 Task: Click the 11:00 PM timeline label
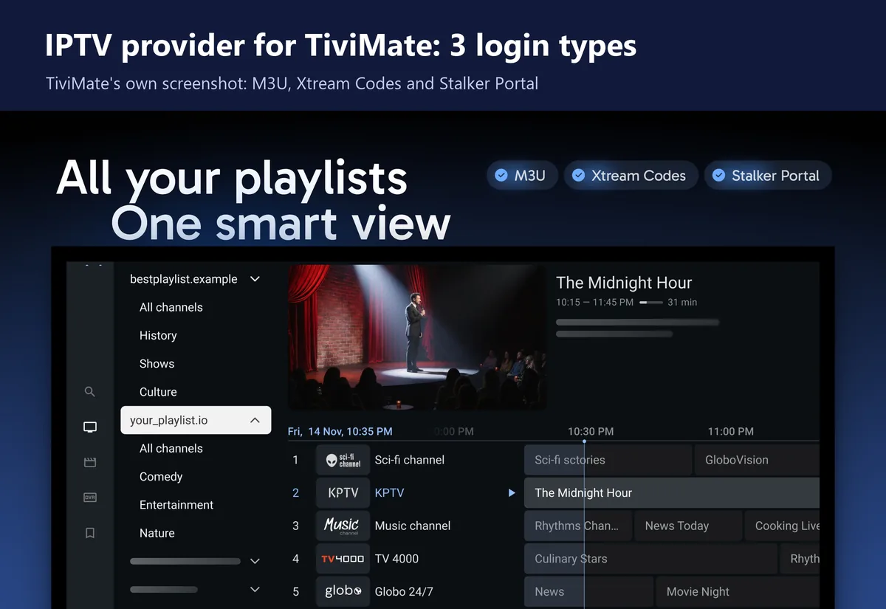(731, 431)
